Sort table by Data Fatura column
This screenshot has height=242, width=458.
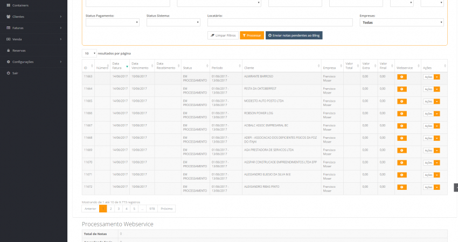[x=119, y=66]
